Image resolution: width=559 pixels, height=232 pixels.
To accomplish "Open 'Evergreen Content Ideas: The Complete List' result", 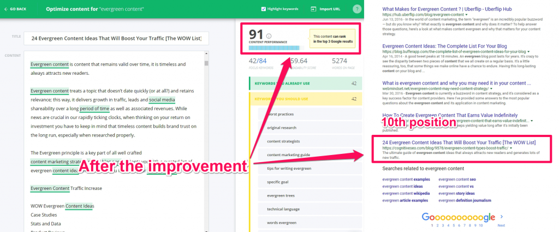I will (444, 46).
